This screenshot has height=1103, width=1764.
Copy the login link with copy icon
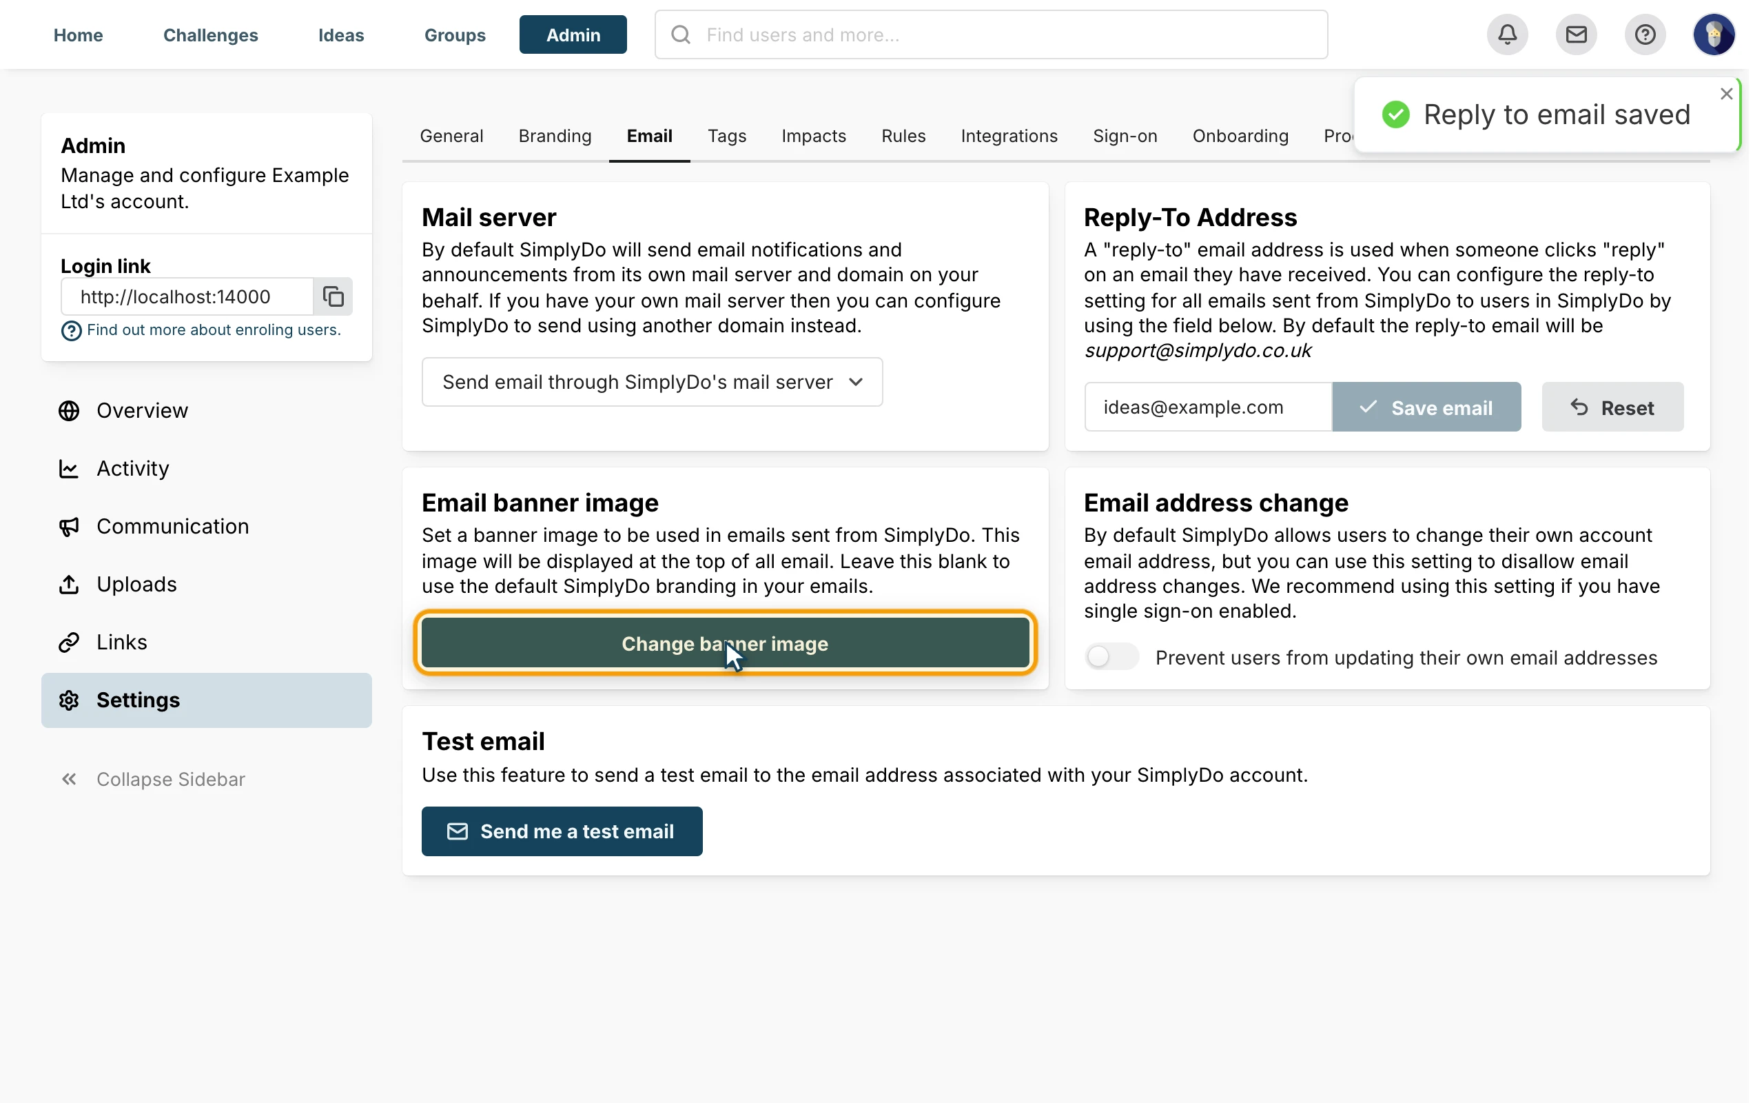point(333,296)
